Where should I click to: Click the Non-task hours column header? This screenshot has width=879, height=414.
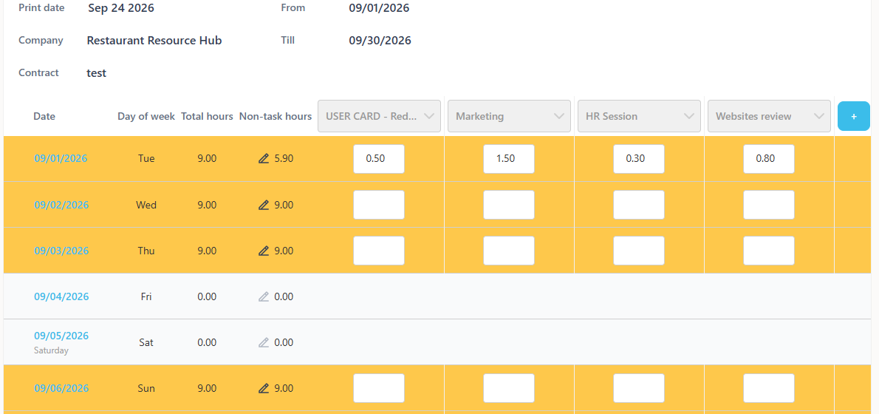[x=276, y=117]
